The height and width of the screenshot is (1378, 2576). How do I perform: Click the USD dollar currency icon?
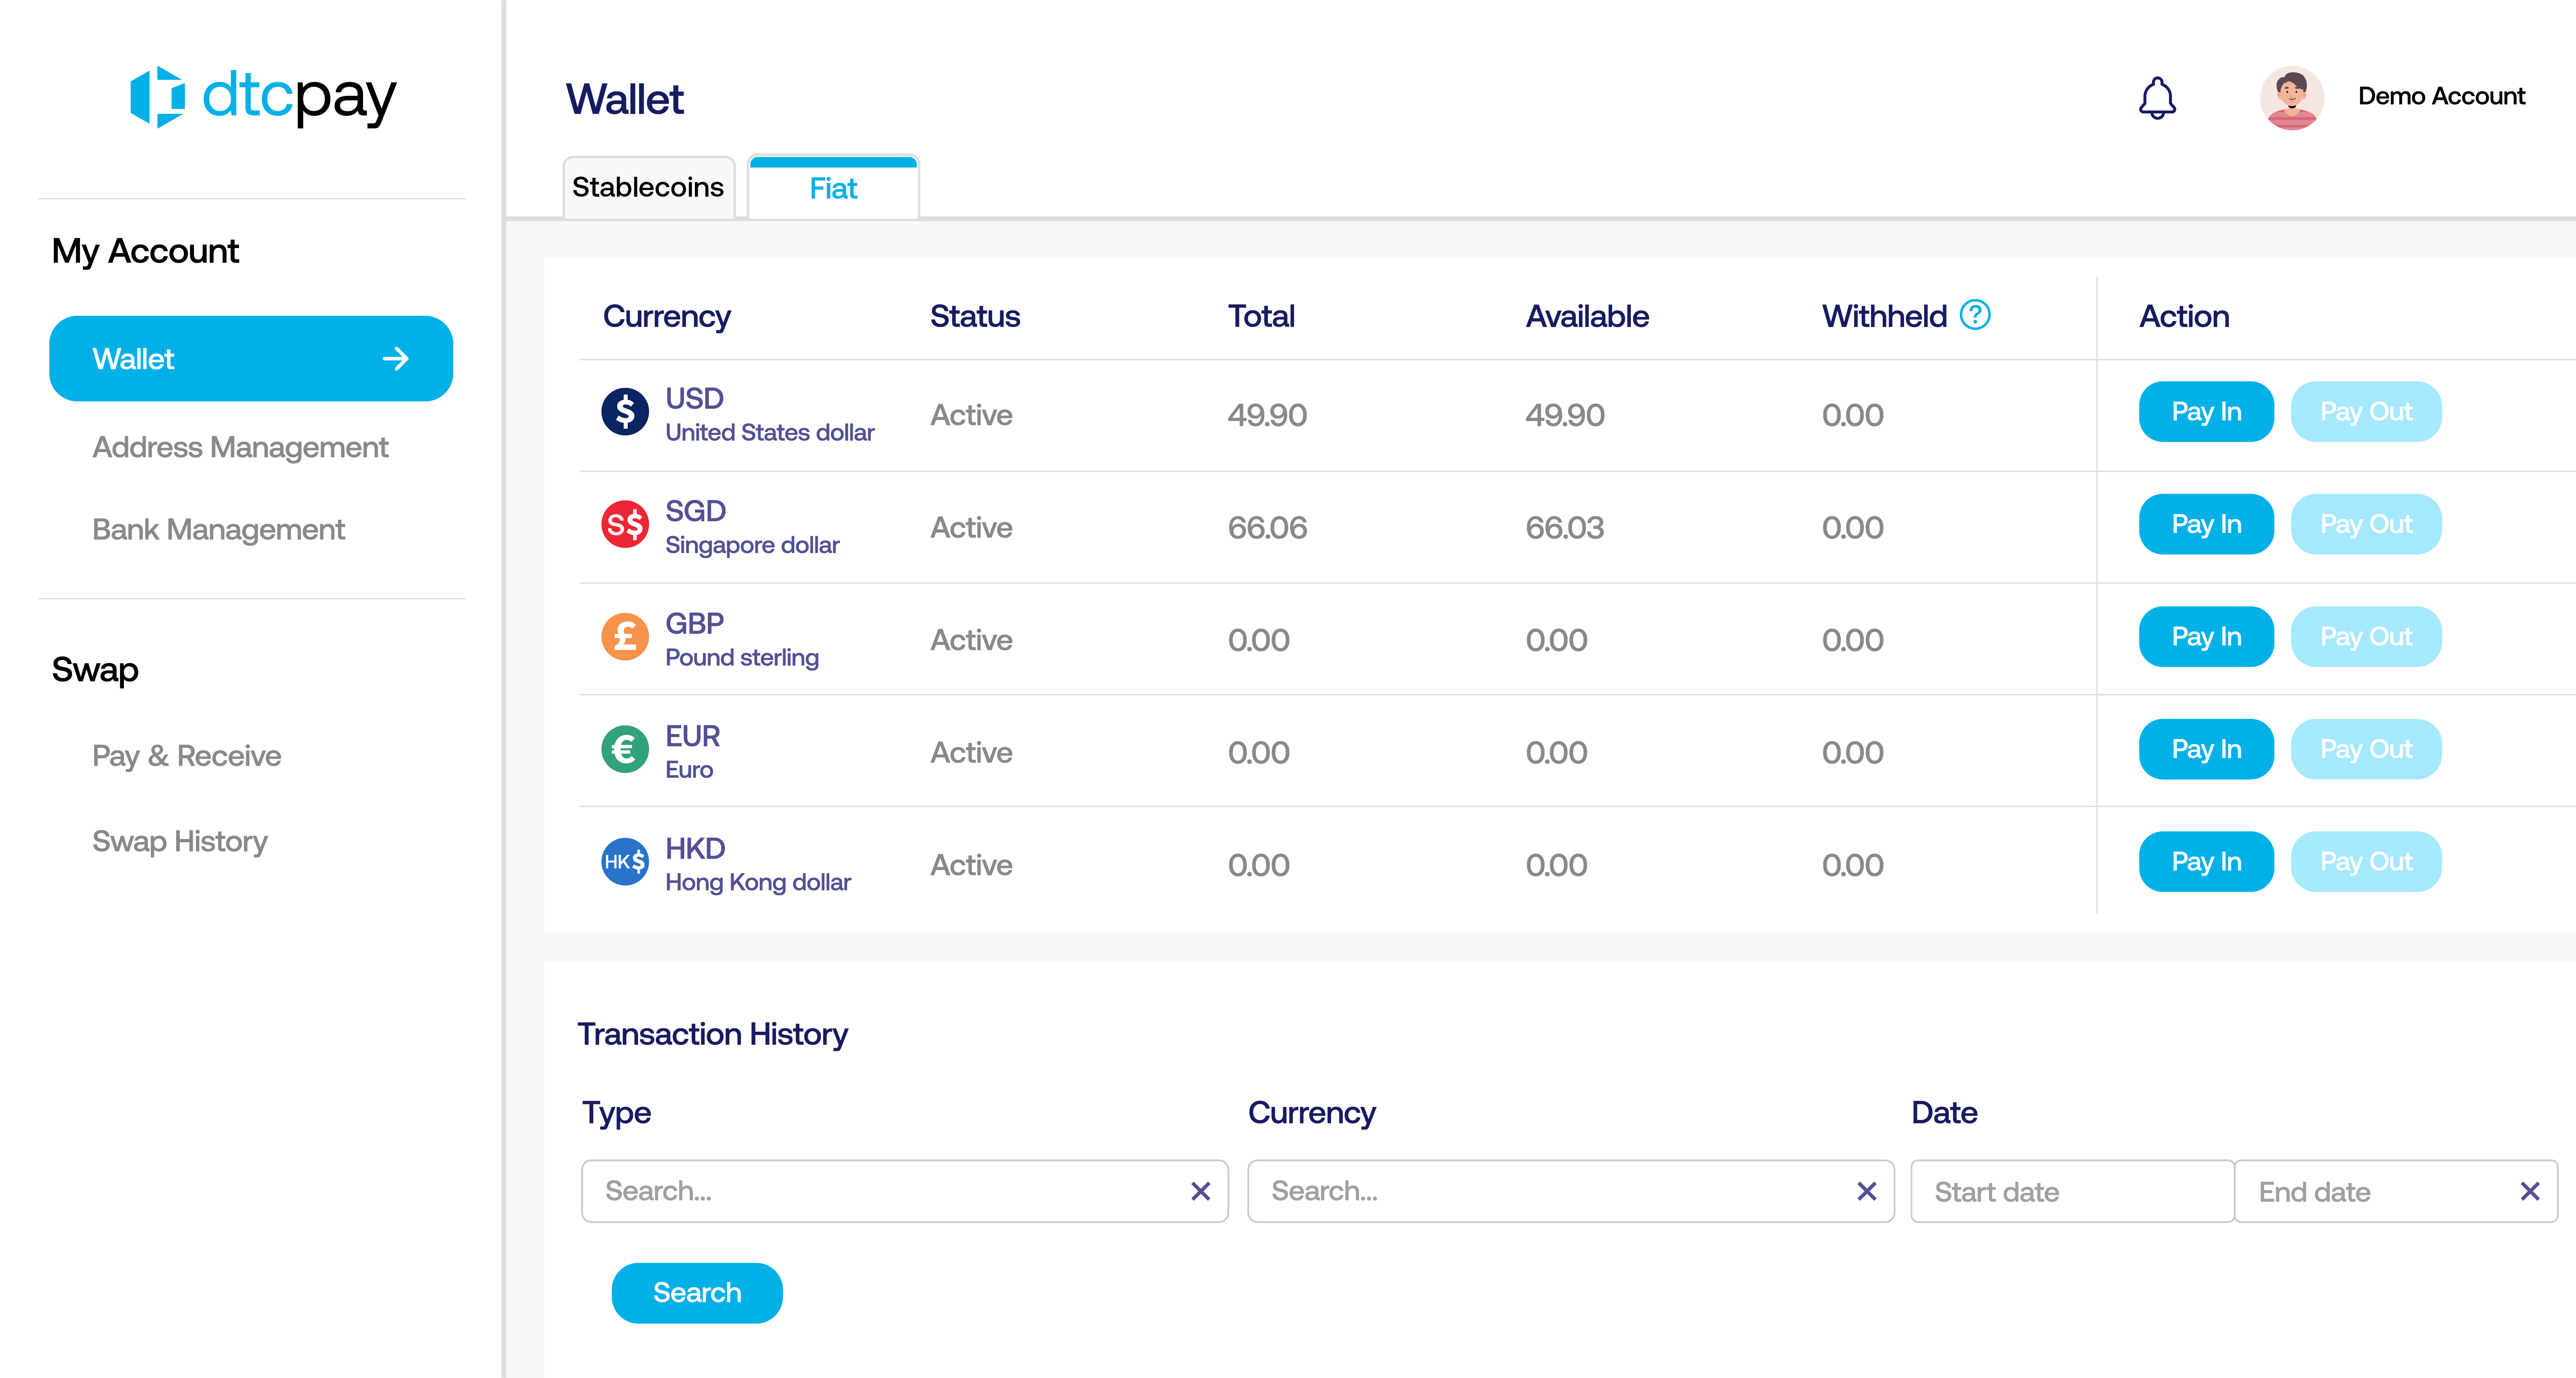point(625,412)
